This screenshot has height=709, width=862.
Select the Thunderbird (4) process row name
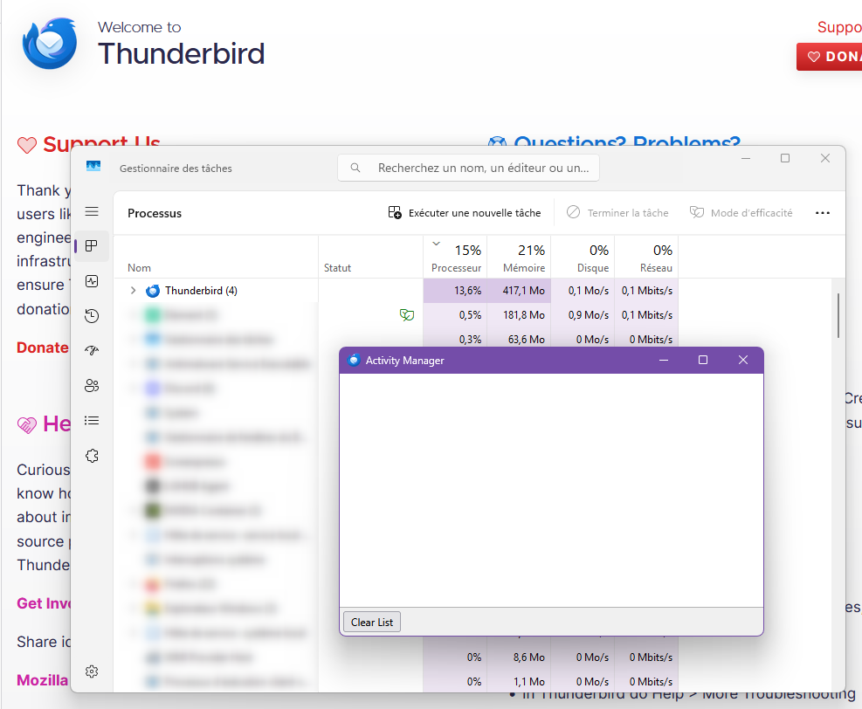click(201, 291)
